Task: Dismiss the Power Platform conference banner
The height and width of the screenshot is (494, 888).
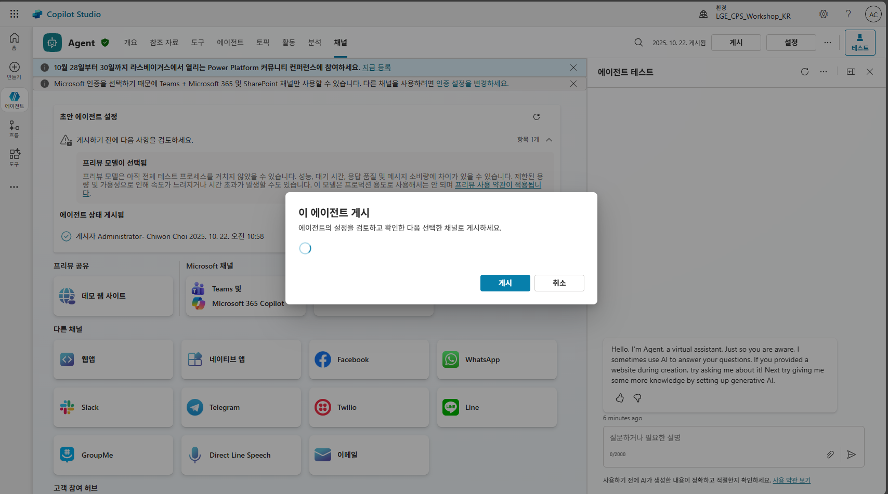Action: pos(573,68)
